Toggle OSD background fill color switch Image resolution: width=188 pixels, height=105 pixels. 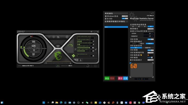point(150,53)
